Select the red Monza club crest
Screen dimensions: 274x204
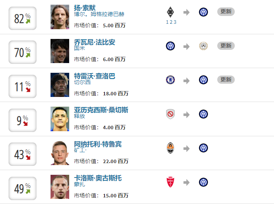(x=170, y=182)
